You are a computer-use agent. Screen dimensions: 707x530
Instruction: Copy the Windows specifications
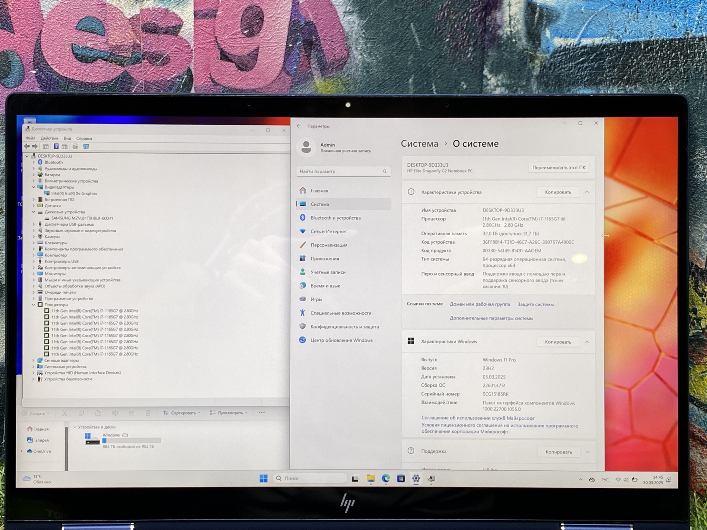point(558,342)
